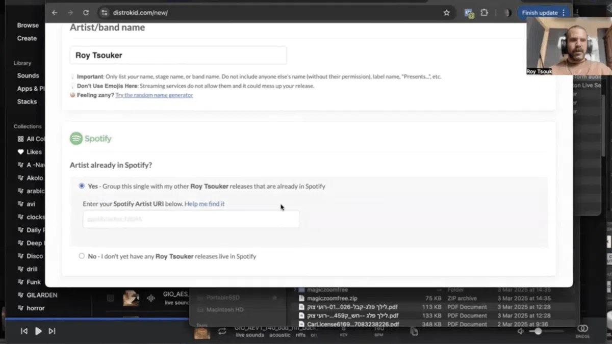Screen dimensions: 612x344
Task: Click the Spotify Artist URI input field
Action: [x=191, y=219]
